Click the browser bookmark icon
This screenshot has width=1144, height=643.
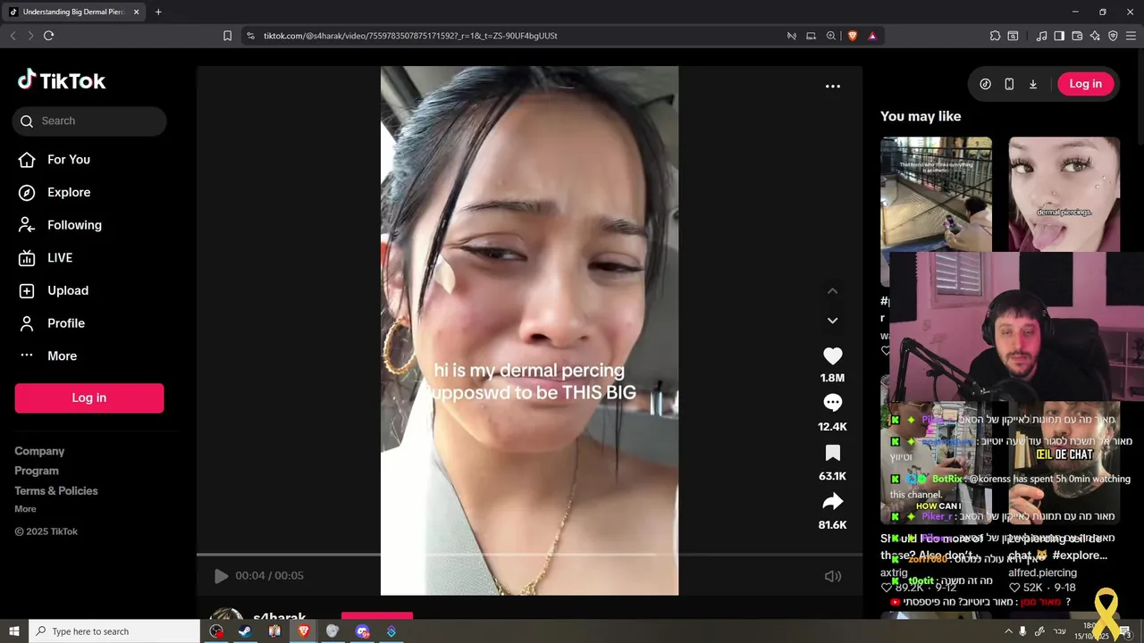coord(227,36)
